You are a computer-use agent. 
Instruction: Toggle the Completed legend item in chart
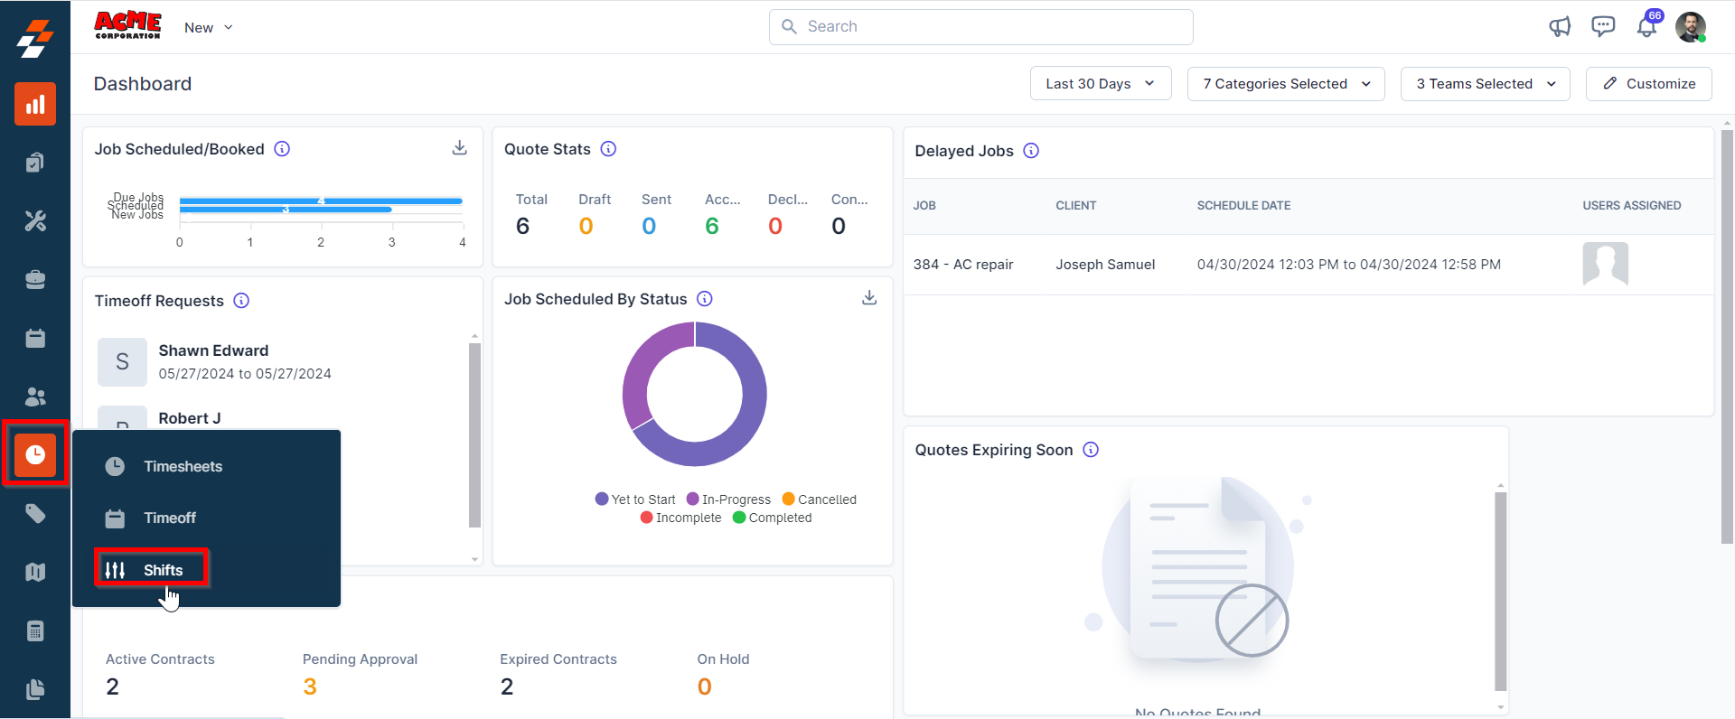772,518
